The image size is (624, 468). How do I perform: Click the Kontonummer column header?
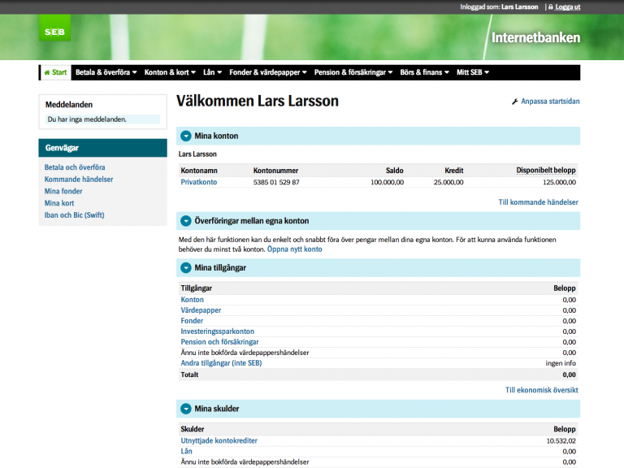coord(275,171)
